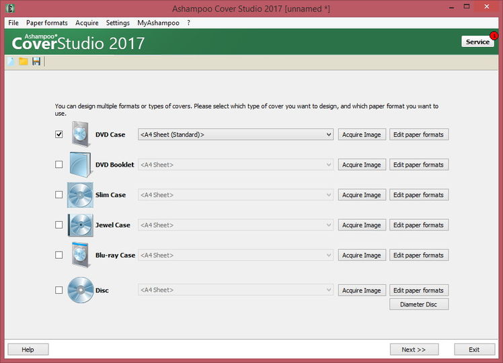503x363 pixels.
Task: Open the Disc paper format dropdown
Action: (235, 290)
